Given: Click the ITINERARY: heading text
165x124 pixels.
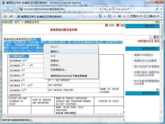Looking at the screenshot, I should 18,56.
